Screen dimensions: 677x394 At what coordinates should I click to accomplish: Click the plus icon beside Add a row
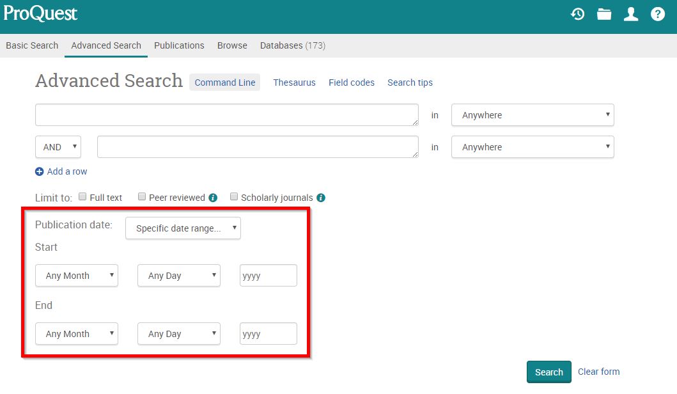click(x=39, y=171)
